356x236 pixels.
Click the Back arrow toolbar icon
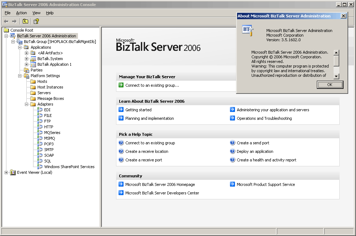click(6, 21)
